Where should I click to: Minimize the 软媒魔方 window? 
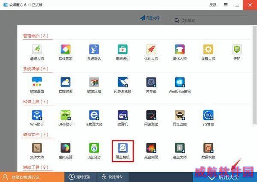(237, 5)
